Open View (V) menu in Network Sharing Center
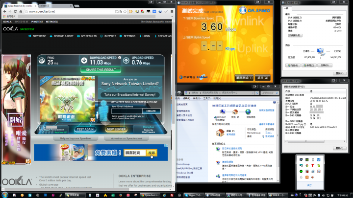This screenshot has height=198, width=353. point(197,99)
